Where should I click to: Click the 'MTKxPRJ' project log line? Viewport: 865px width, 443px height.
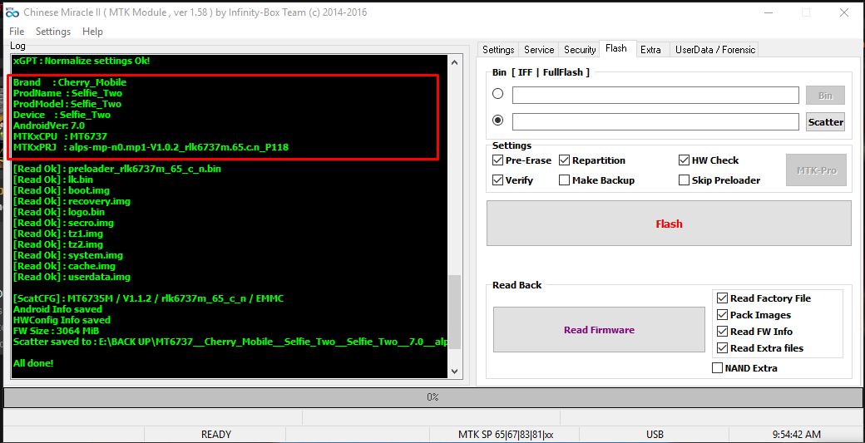[151, 147]
